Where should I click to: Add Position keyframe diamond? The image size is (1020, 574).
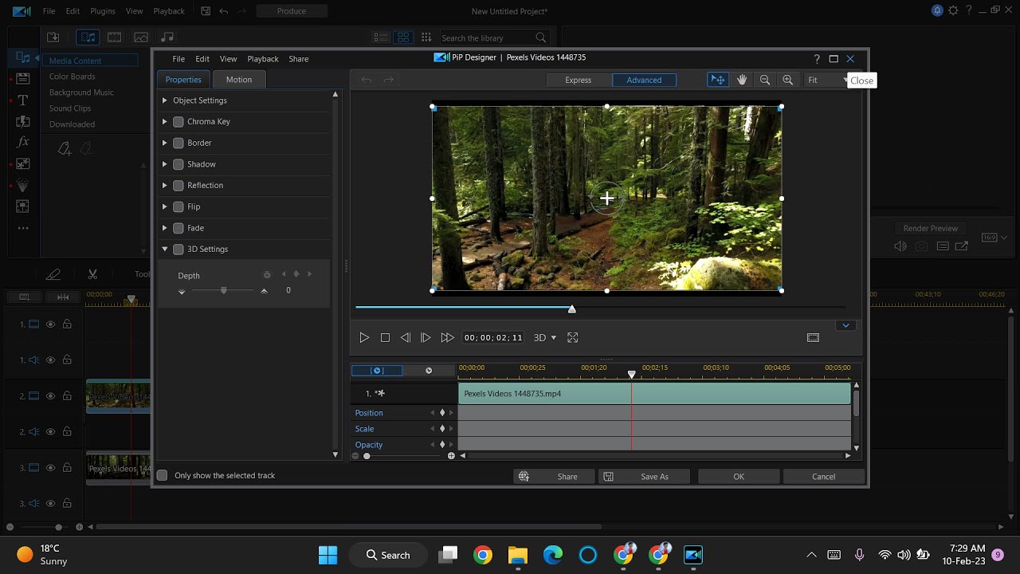click(442, 413)
